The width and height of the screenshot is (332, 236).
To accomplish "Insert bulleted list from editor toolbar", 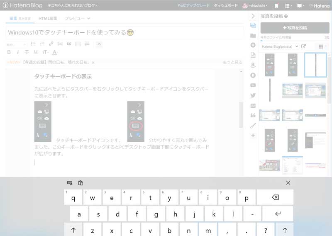I will (x=33, y=44).
